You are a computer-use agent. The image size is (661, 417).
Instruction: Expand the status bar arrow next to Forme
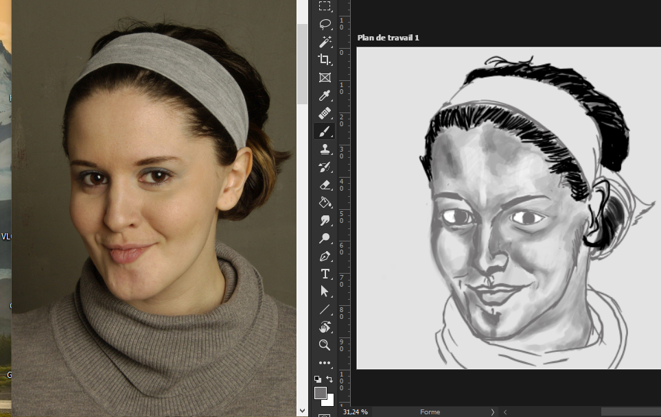pyautogui.click(x=492, y=412)
